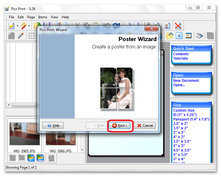Click the magic wand wizard icon
The width and height of the screenshot is (221, 176).
click(x=24, y=26)
